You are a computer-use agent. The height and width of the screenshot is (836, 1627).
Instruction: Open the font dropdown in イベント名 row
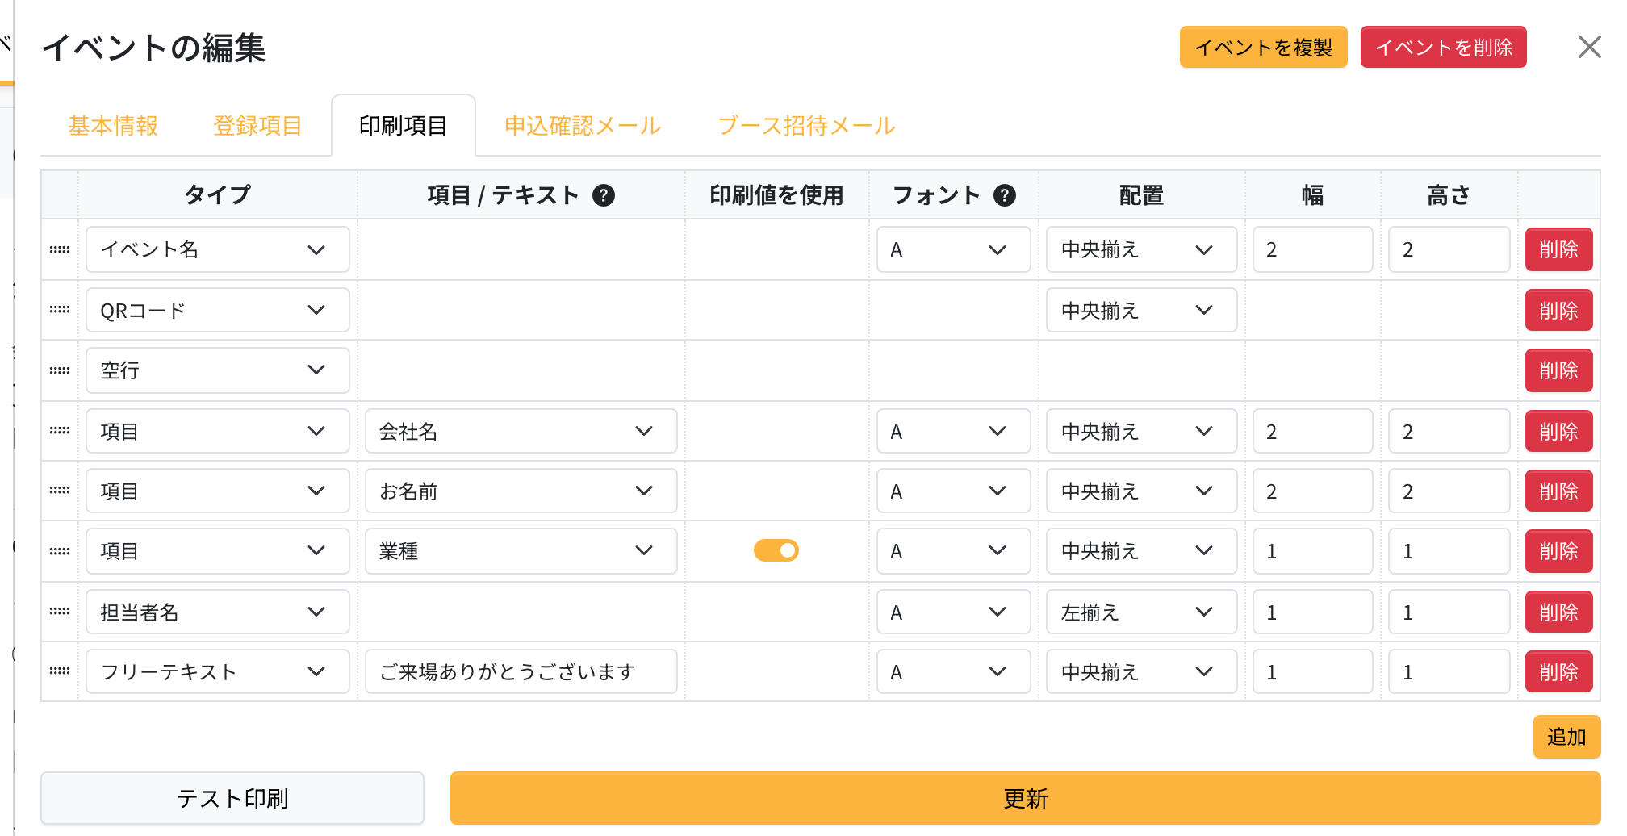pos(954,249)
